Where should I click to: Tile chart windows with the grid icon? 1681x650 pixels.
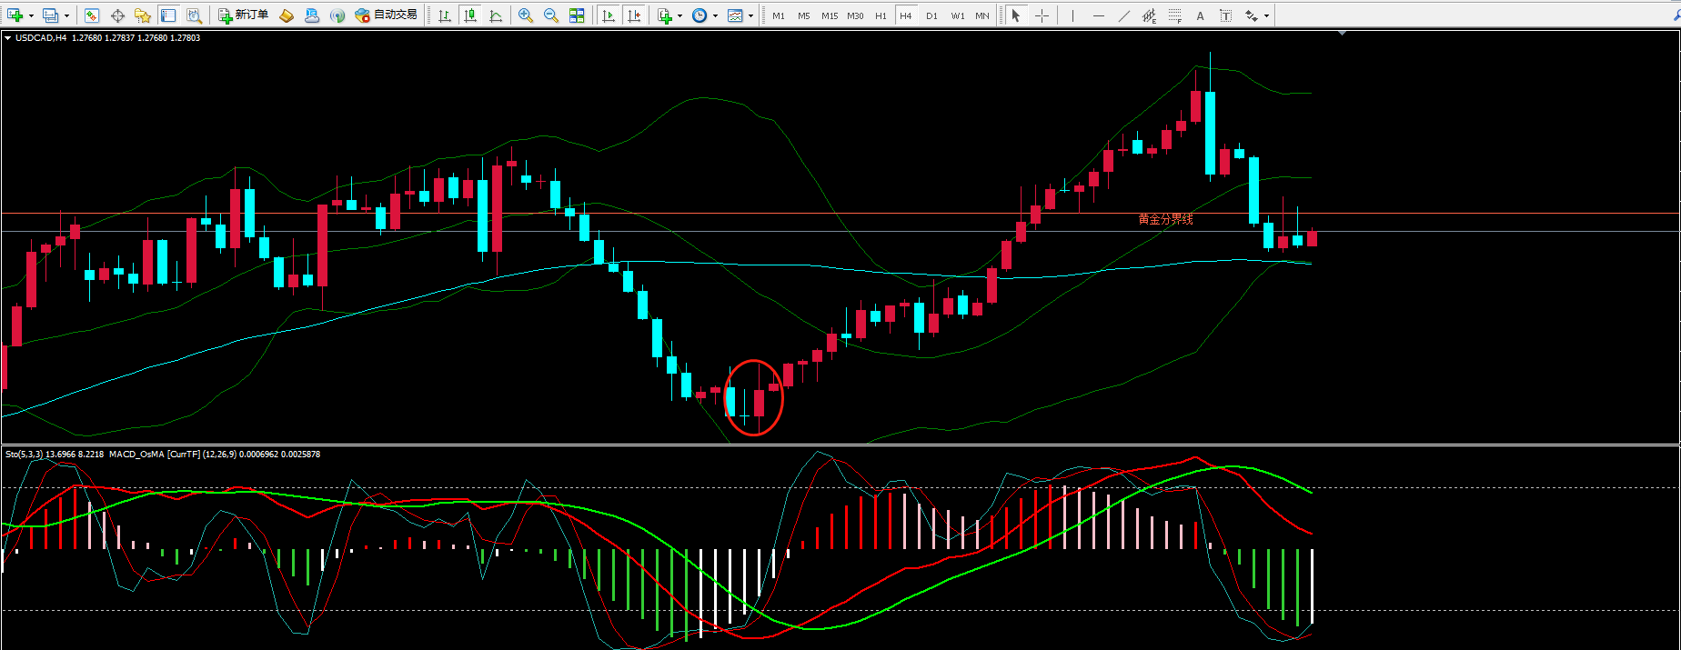577,15
